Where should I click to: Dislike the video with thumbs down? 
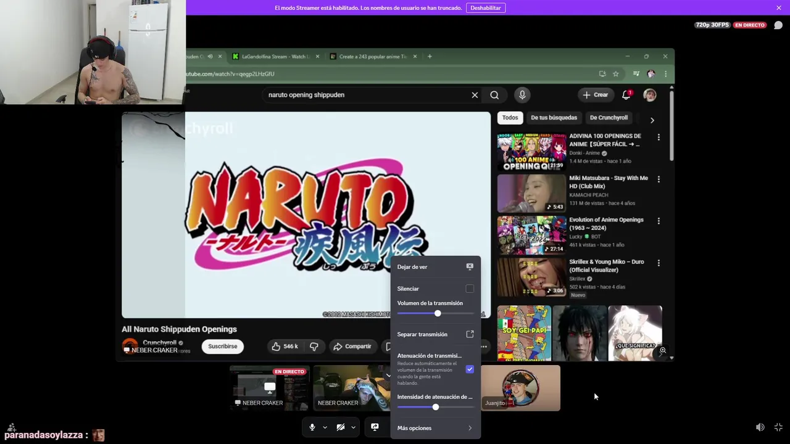click(314, 347)
